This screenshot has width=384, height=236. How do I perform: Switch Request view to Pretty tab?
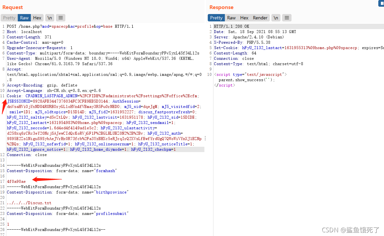[x=9, y=18]
